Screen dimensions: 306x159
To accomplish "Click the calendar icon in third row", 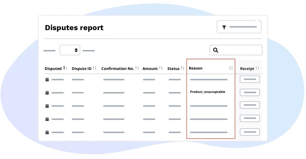I will coord(47,106).
